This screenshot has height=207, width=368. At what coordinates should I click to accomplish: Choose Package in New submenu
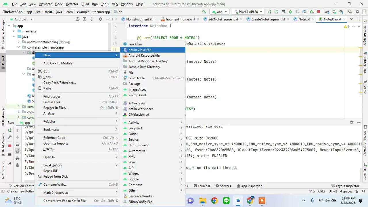coord(153,84)
